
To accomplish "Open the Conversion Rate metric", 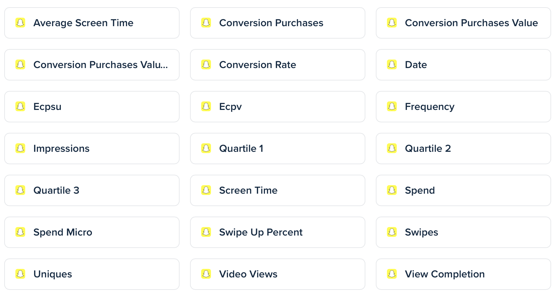I will click(277, 65).
